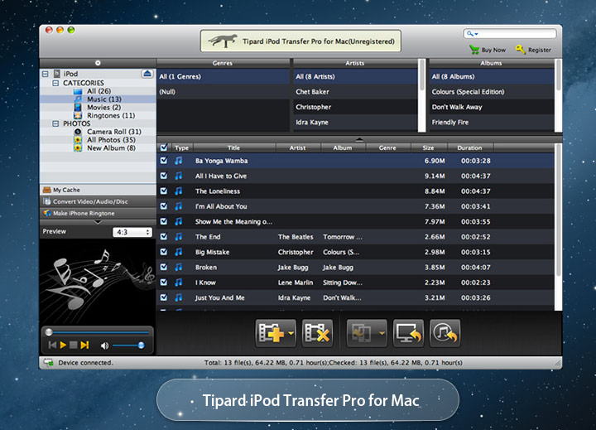Screen dimensions: 596x430
Task: Sort by the Size column header
Action: click(429, 147)
